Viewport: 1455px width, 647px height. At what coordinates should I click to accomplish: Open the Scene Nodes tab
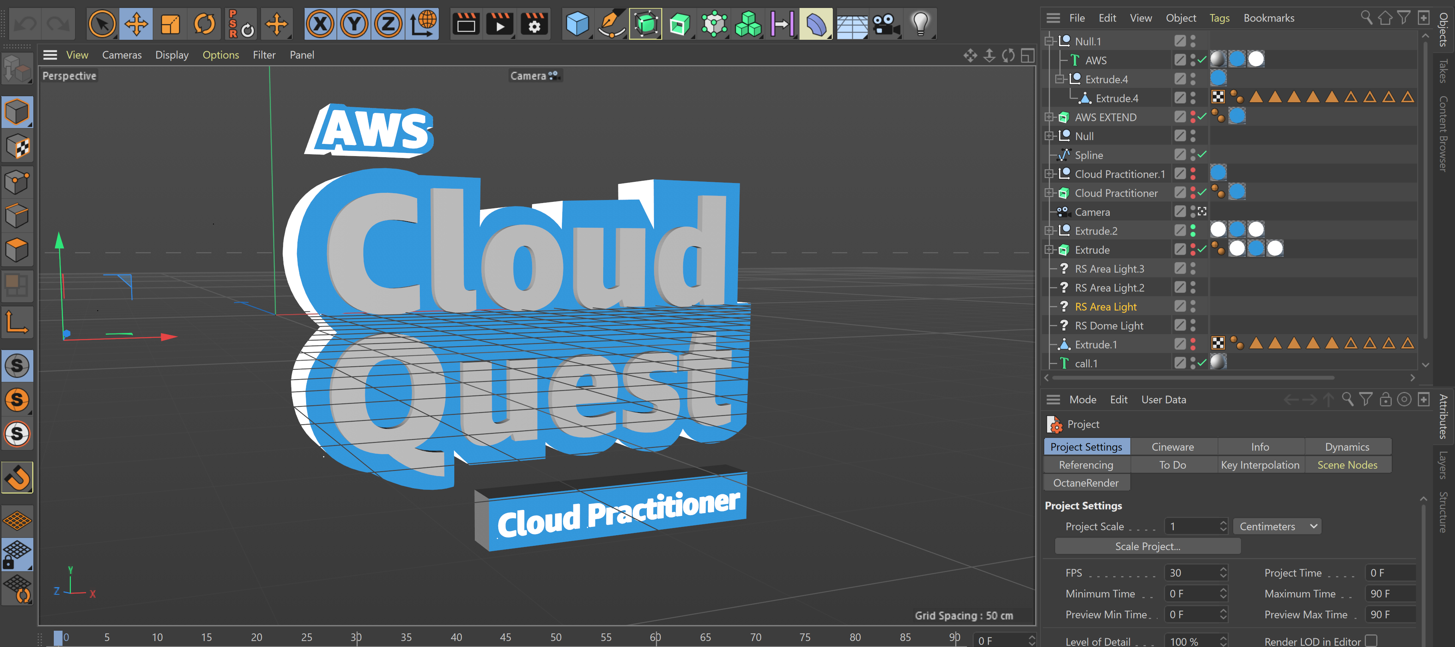1347,465
